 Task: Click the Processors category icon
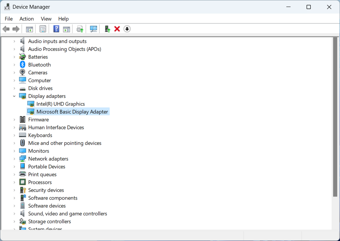tap(23, 182)
